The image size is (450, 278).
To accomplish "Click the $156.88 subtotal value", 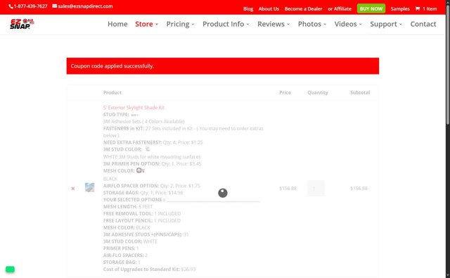I will pos(359,189).
